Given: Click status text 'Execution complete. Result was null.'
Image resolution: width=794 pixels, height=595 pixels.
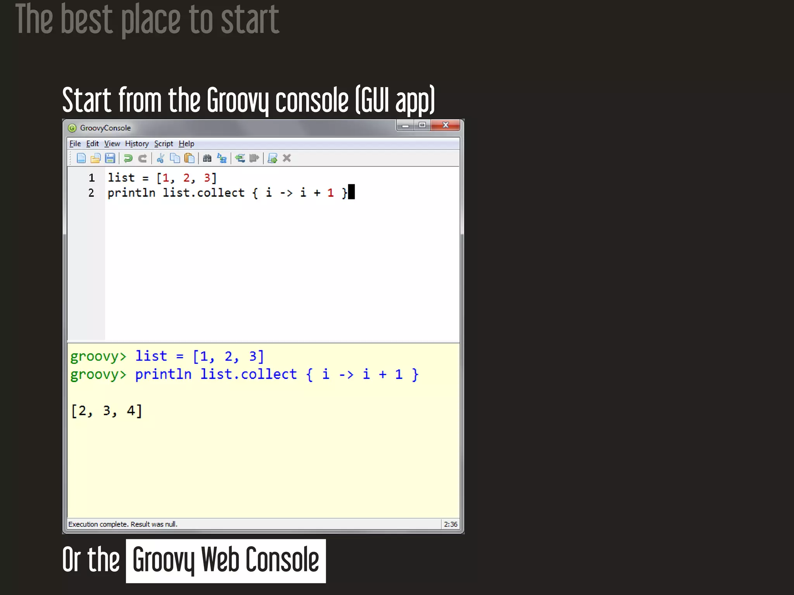Looking at the screenshot, I should point(123,524).
